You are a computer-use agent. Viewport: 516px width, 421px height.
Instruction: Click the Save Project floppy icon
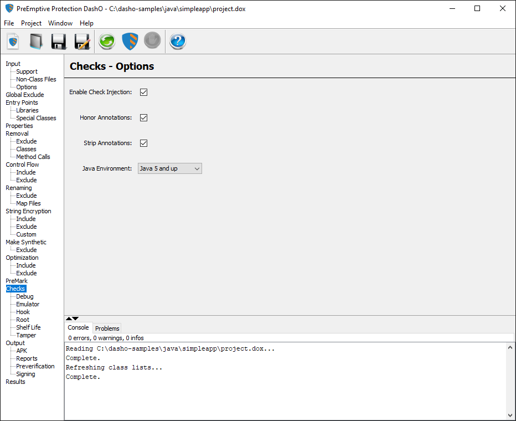coord(59,42)
